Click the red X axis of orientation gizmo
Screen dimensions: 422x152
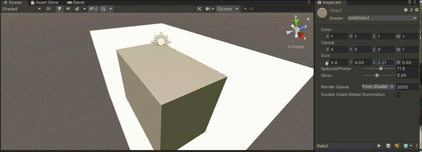point(302,35)
